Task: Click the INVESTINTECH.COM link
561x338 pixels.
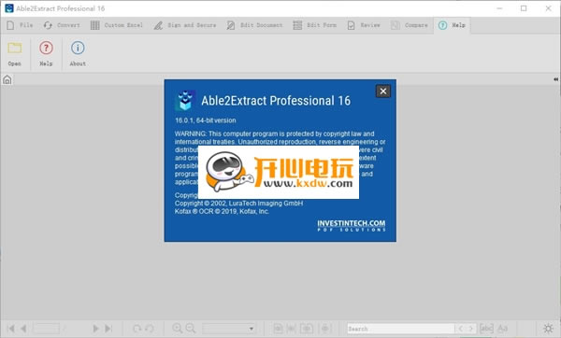Action: [352, 225]
